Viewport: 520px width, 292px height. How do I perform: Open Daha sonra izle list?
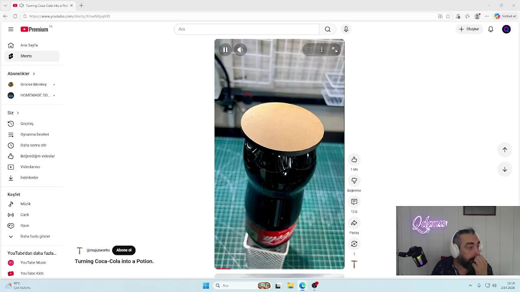click(32, 145)
